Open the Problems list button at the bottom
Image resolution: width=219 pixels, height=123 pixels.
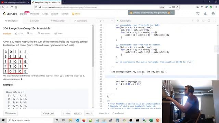pyautogui.click(x=11, y=113)
